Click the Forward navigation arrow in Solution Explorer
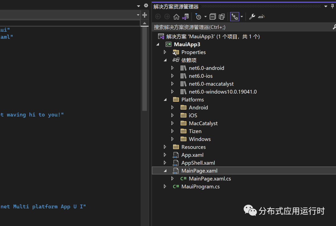 [167, 17]
